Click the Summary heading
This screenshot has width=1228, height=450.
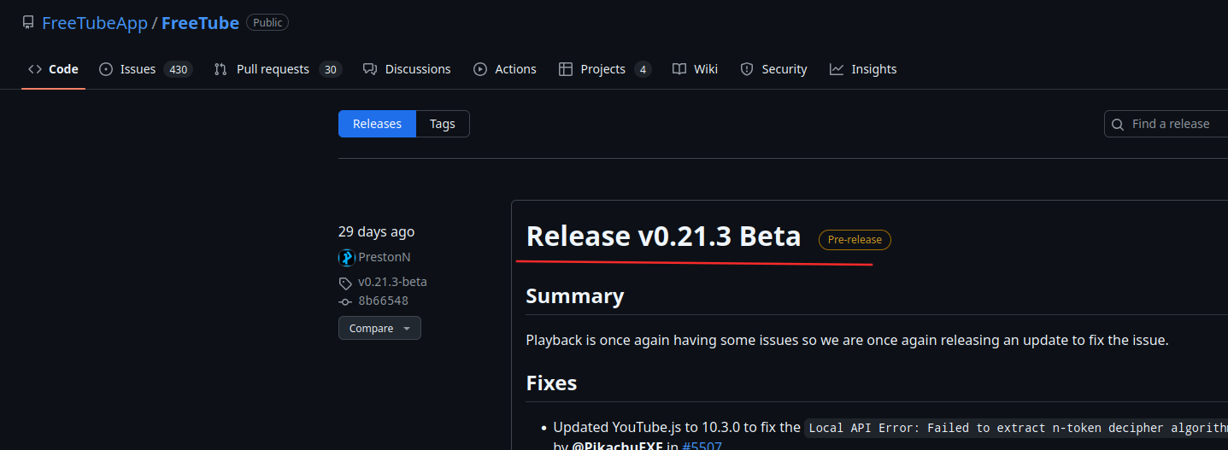pos(575,296)
